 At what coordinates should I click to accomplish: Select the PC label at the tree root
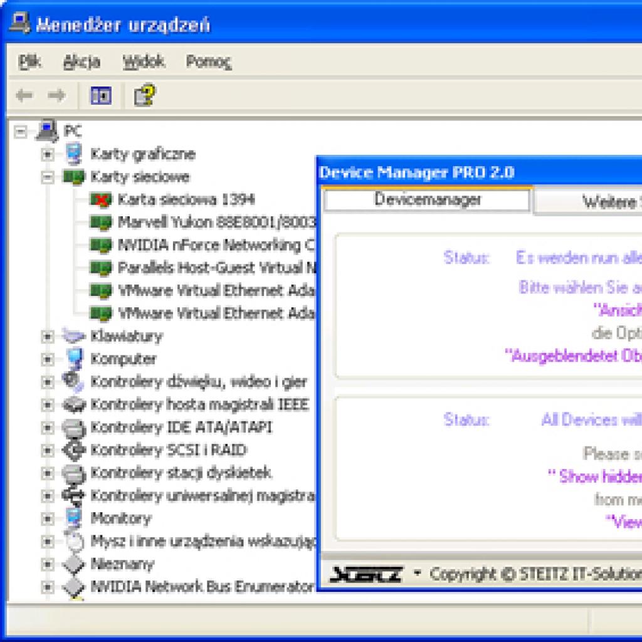[73, 131]
